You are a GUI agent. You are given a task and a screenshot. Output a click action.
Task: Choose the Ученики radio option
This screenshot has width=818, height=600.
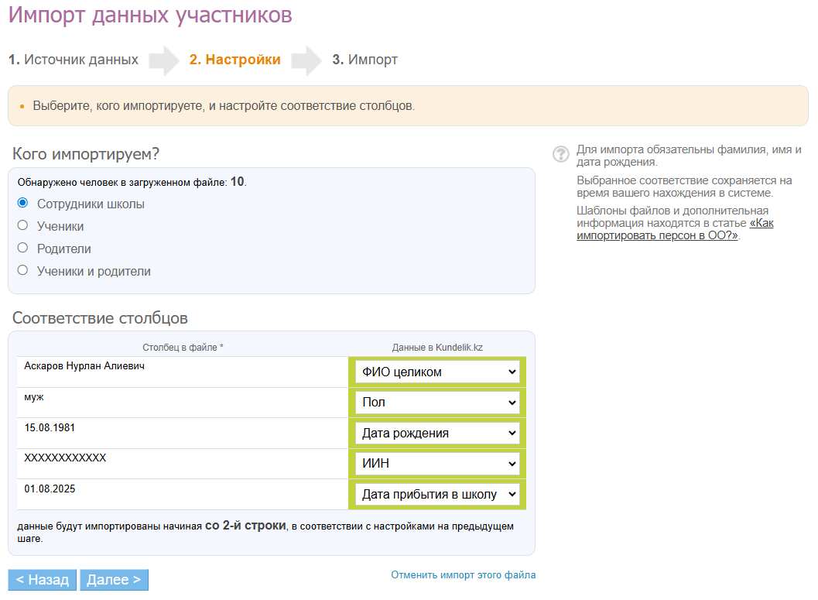(22, 225)
